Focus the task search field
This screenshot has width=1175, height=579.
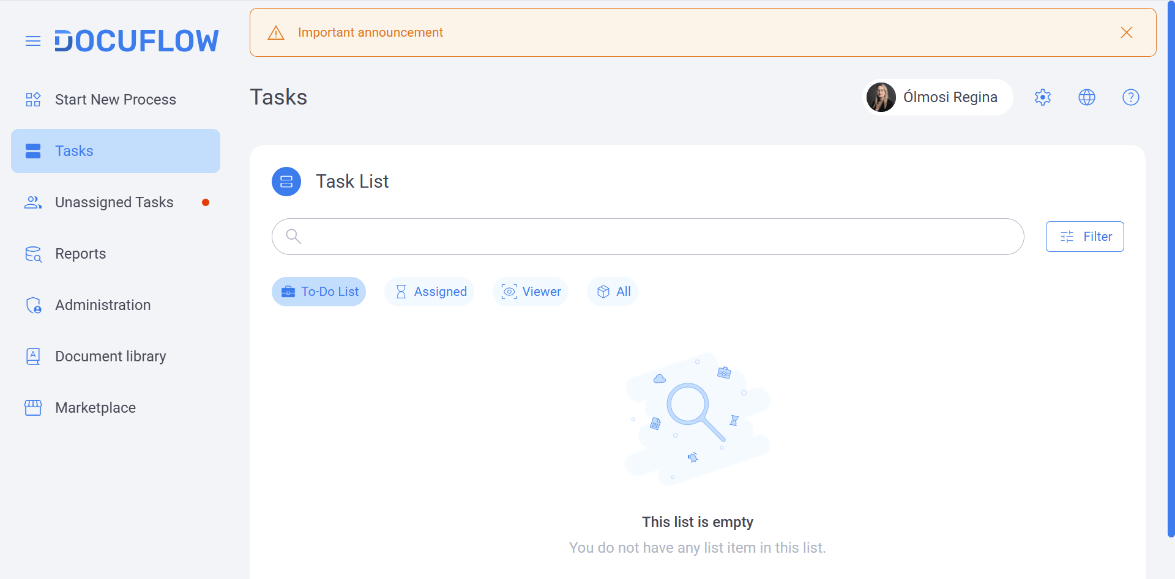(x=648, y=237)
